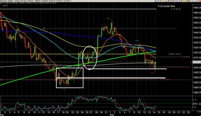Screen dimensions: 201x116
Task: Click the STO indicator label
Action: (x=195, y=104)
